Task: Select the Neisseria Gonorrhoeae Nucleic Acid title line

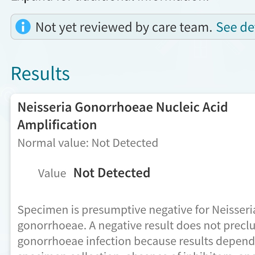Action: pos(122,107)
